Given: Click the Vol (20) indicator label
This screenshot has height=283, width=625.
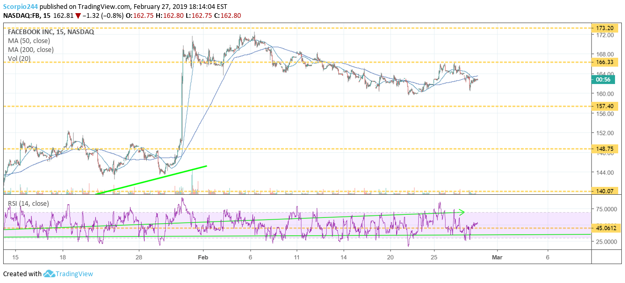Looking at the screenshot, I should click(19, 58).
